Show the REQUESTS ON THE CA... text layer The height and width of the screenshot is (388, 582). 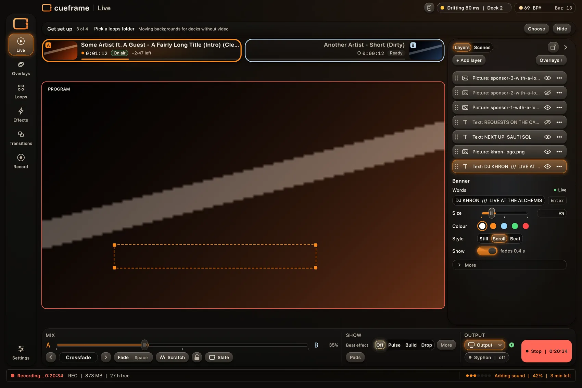click(x=547, y=122)
